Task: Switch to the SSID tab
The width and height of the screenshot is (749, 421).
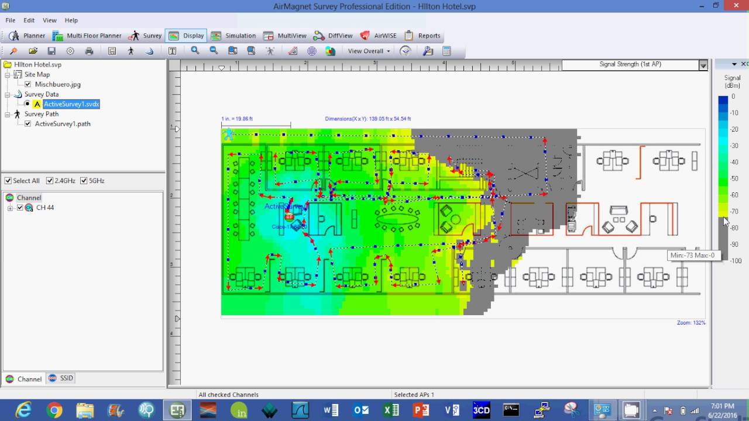Action: (61, 378)
